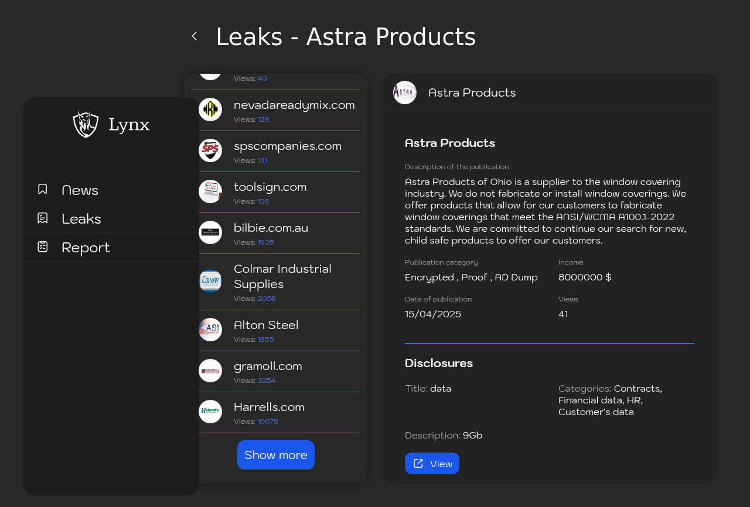Click the bilbie.com.au logo thumbnail
750x507 pixels.
[210, 232]
